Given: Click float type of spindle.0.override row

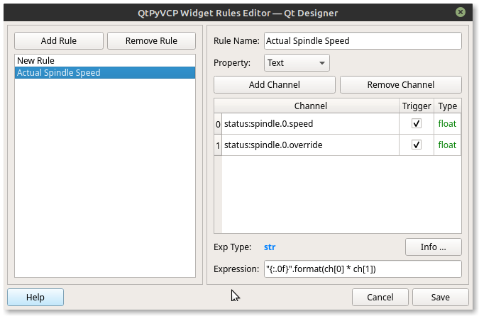Looking at the screenshot, I should (447, 145).
